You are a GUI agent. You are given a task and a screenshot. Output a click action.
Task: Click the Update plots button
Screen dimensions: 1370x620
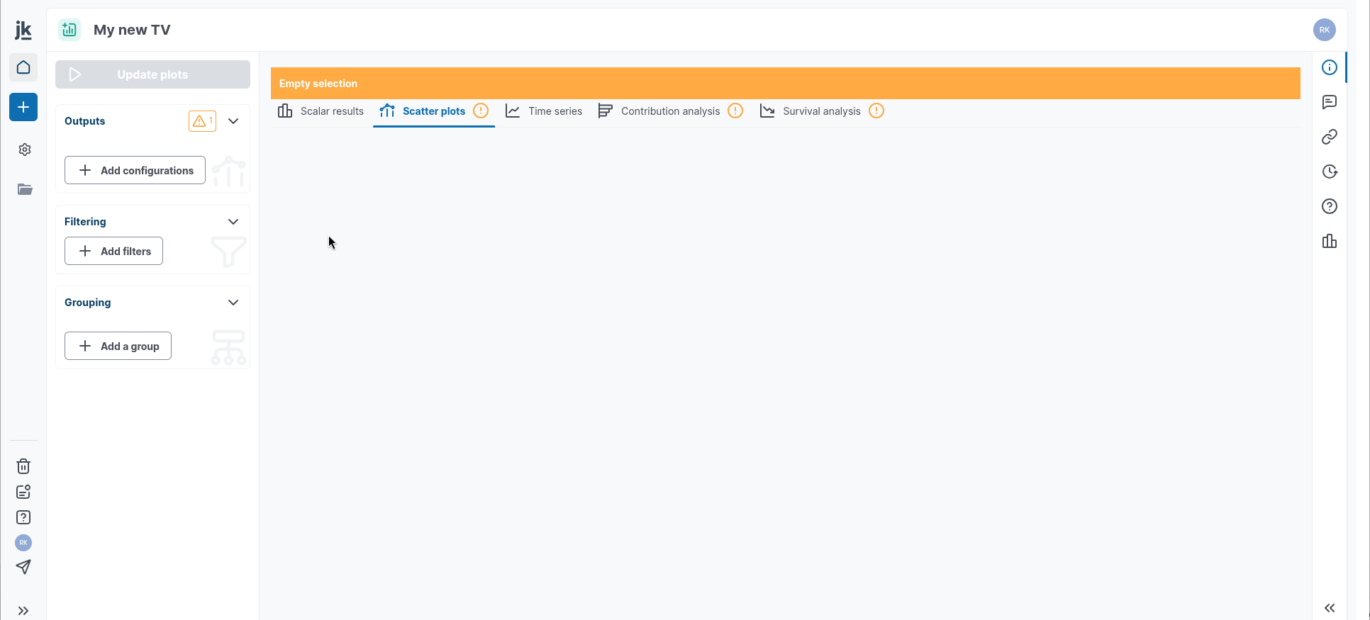coord(152,74)
